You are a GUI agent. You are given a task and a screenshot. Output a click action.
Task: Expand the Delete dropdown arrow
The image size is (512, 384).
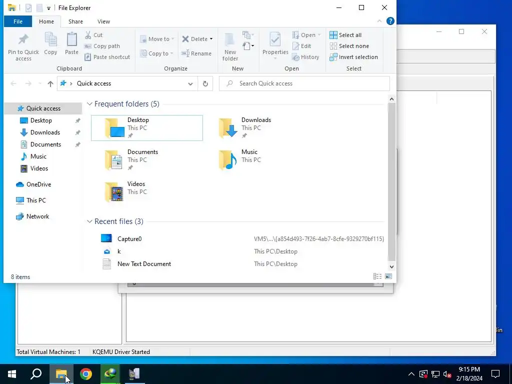tap(211, 39)
